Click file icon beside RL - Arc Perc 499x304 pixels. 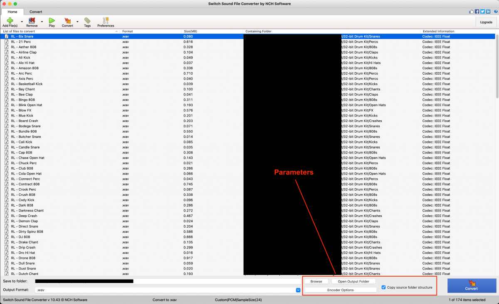click(6, 73)
